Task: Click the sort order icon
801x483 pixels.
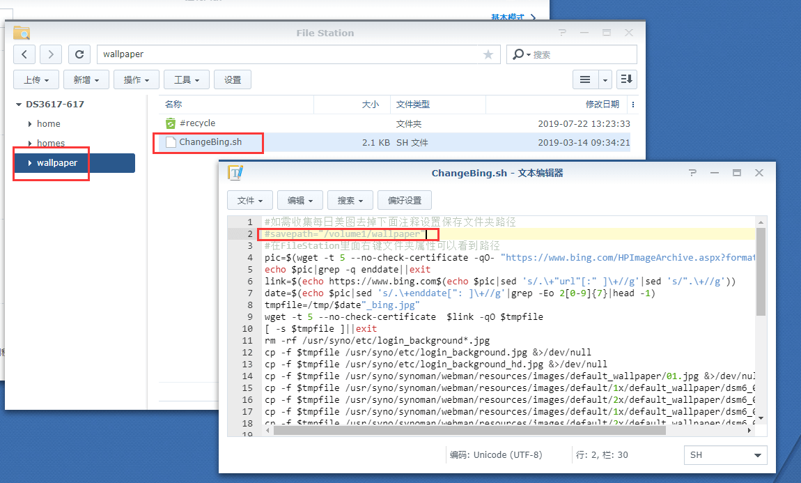Action: pyautogui.click(x=625, y=79)
